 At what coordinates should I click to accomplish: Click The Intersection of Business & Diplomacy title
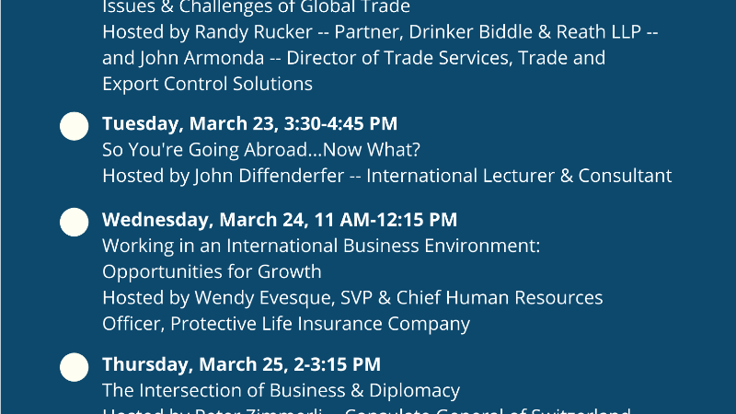click(282, 390)
